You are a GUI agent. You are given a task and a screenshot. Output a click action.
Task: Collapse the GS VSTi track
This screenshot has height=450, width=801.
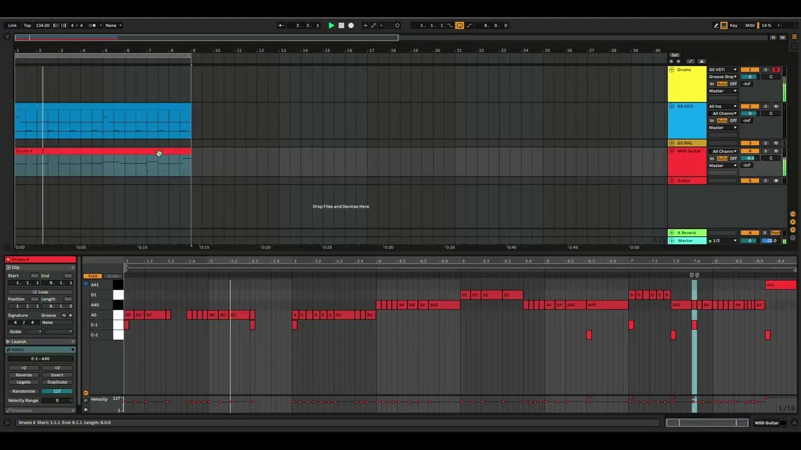click(671, 107)
